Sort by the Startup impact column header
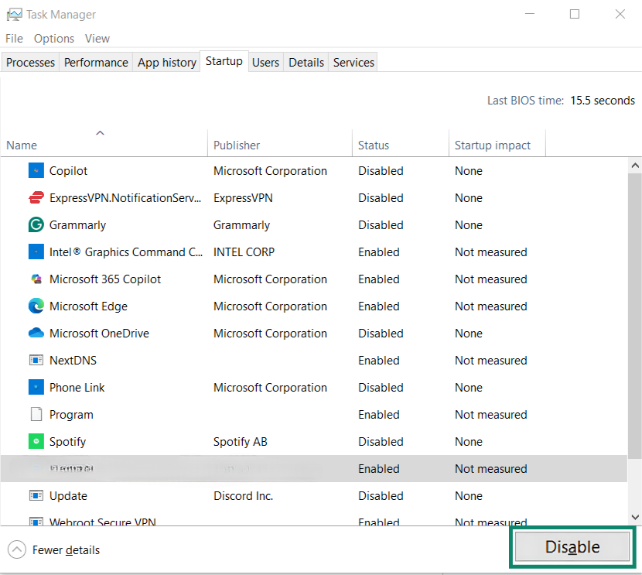This screenshot has height=575, width=642. [497, 143]
